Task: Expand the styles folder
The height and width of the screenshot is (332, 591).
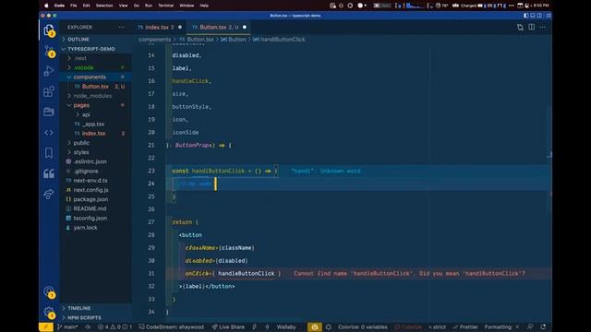Action: pyautogui.click(x=81, y=152)
